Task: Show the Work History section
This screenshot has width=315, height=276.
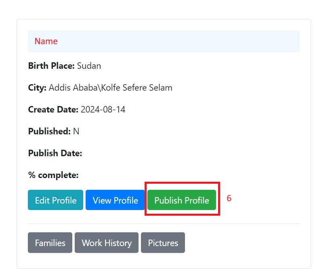Action: click(x=107, y=243)
